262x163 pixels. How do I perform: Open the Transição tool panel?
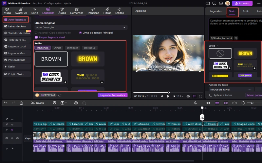coord(93,11)
